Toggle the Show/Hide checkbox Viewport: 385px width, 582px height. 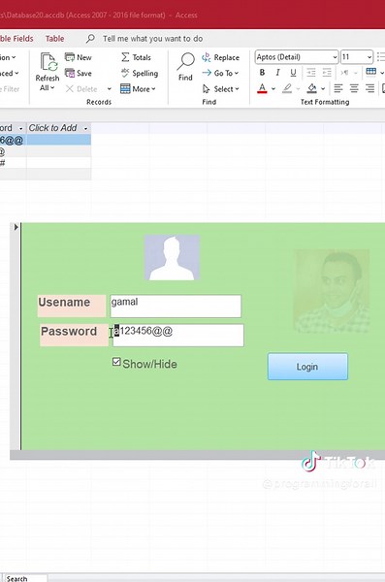click(116, 362)
